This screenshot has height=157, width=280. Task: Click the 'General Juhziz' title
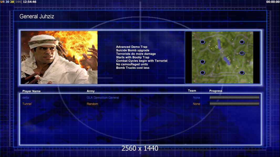37,16
